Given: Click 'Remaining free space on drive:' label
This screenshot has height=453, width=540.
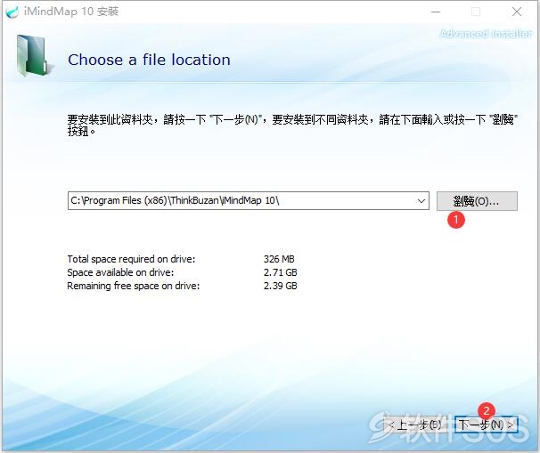Looking at the screenshot, I should click(x=134, y=286).
